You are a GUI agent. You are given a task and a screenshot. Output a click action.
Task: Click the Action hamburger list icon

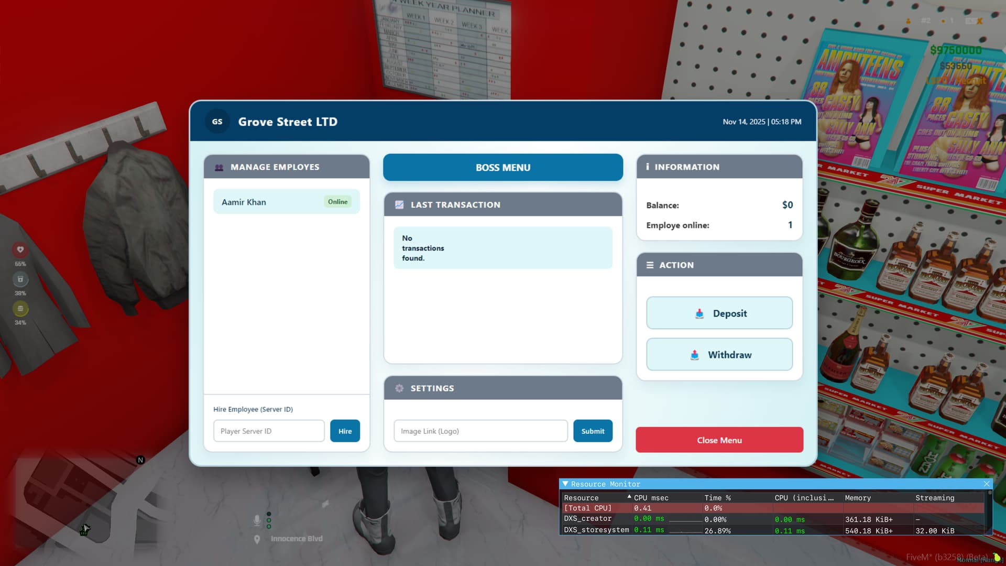pos(650,265)
